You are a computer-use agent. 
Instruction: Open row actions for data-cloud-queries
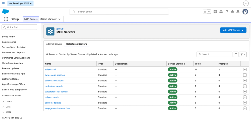click(x=245, y=75)
